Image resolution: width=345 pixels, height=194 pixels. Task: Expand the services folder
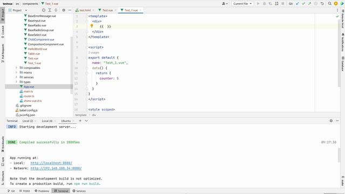pos(16,78)
